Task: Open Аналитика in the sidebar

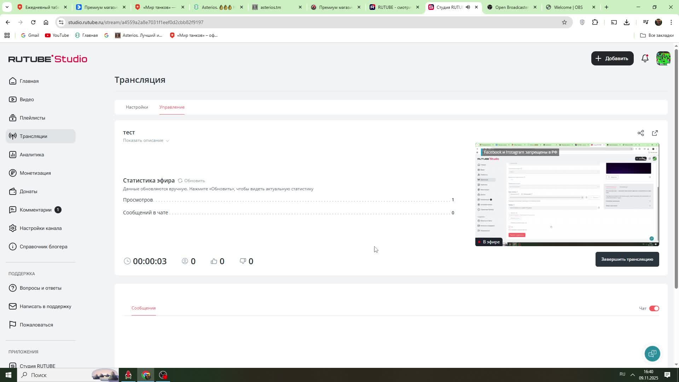Action: coord(32,155)
